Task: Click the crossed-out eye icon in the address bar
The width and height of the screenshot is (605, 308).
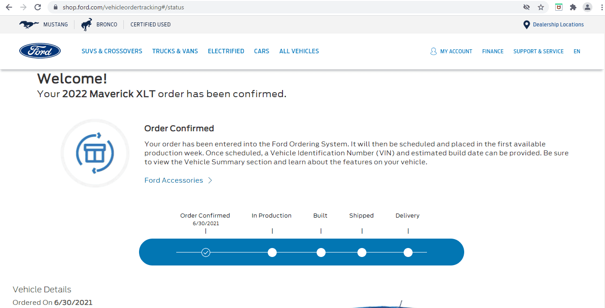Action: pyautogui.click(x=527, y=7)
